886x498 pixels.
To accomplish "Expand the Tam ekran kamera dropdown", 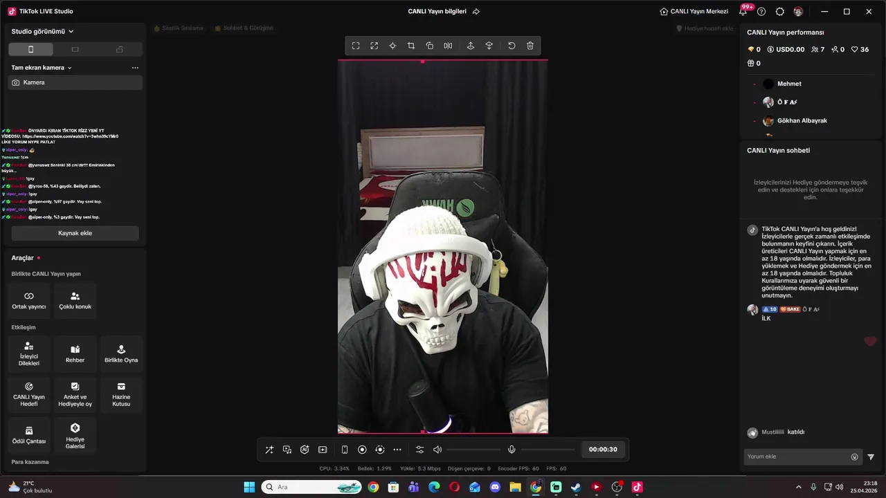I will pyautogui.click(x=42, y=68).
